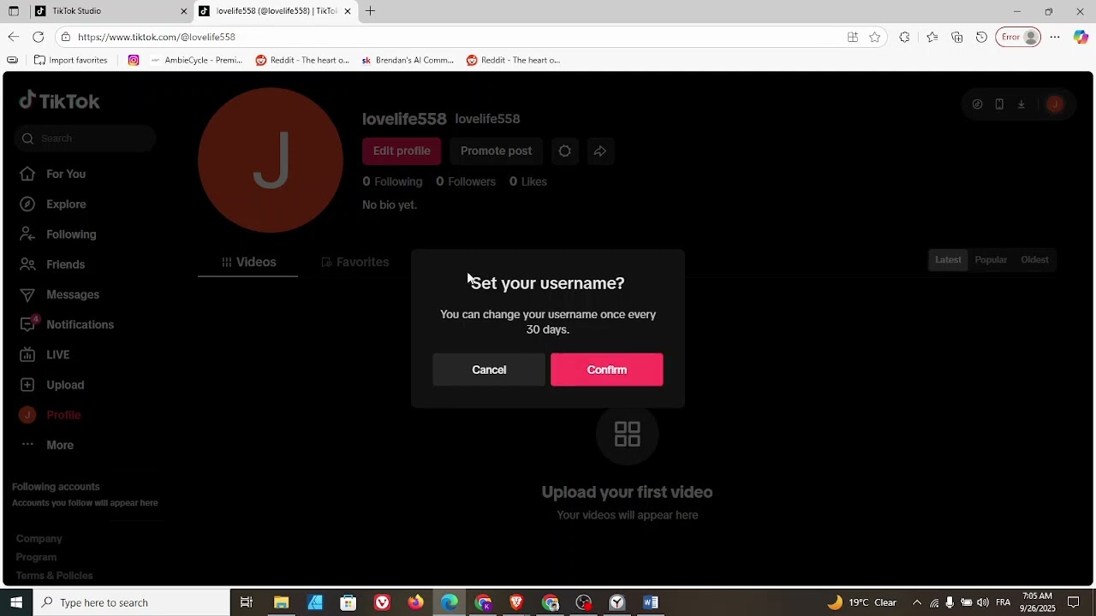This screenshot has width=1096, height=616.
Task: Open browser history icon
Action: 981,37
